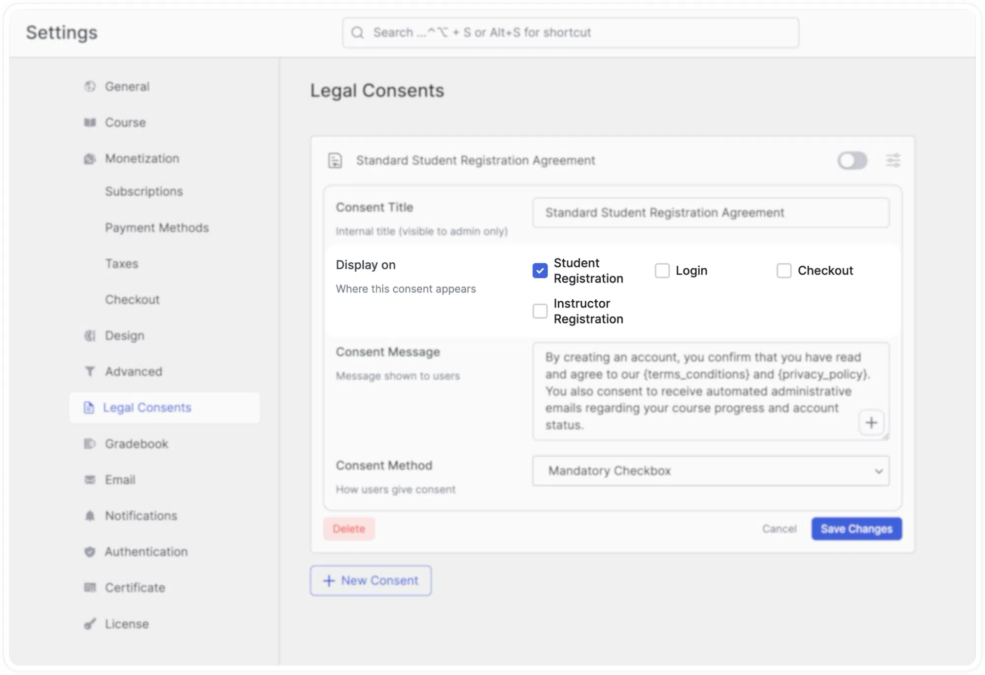This screenshot has width=985, height=675.
Task: Open Course settings section
Action: click(x=125, y=122)
